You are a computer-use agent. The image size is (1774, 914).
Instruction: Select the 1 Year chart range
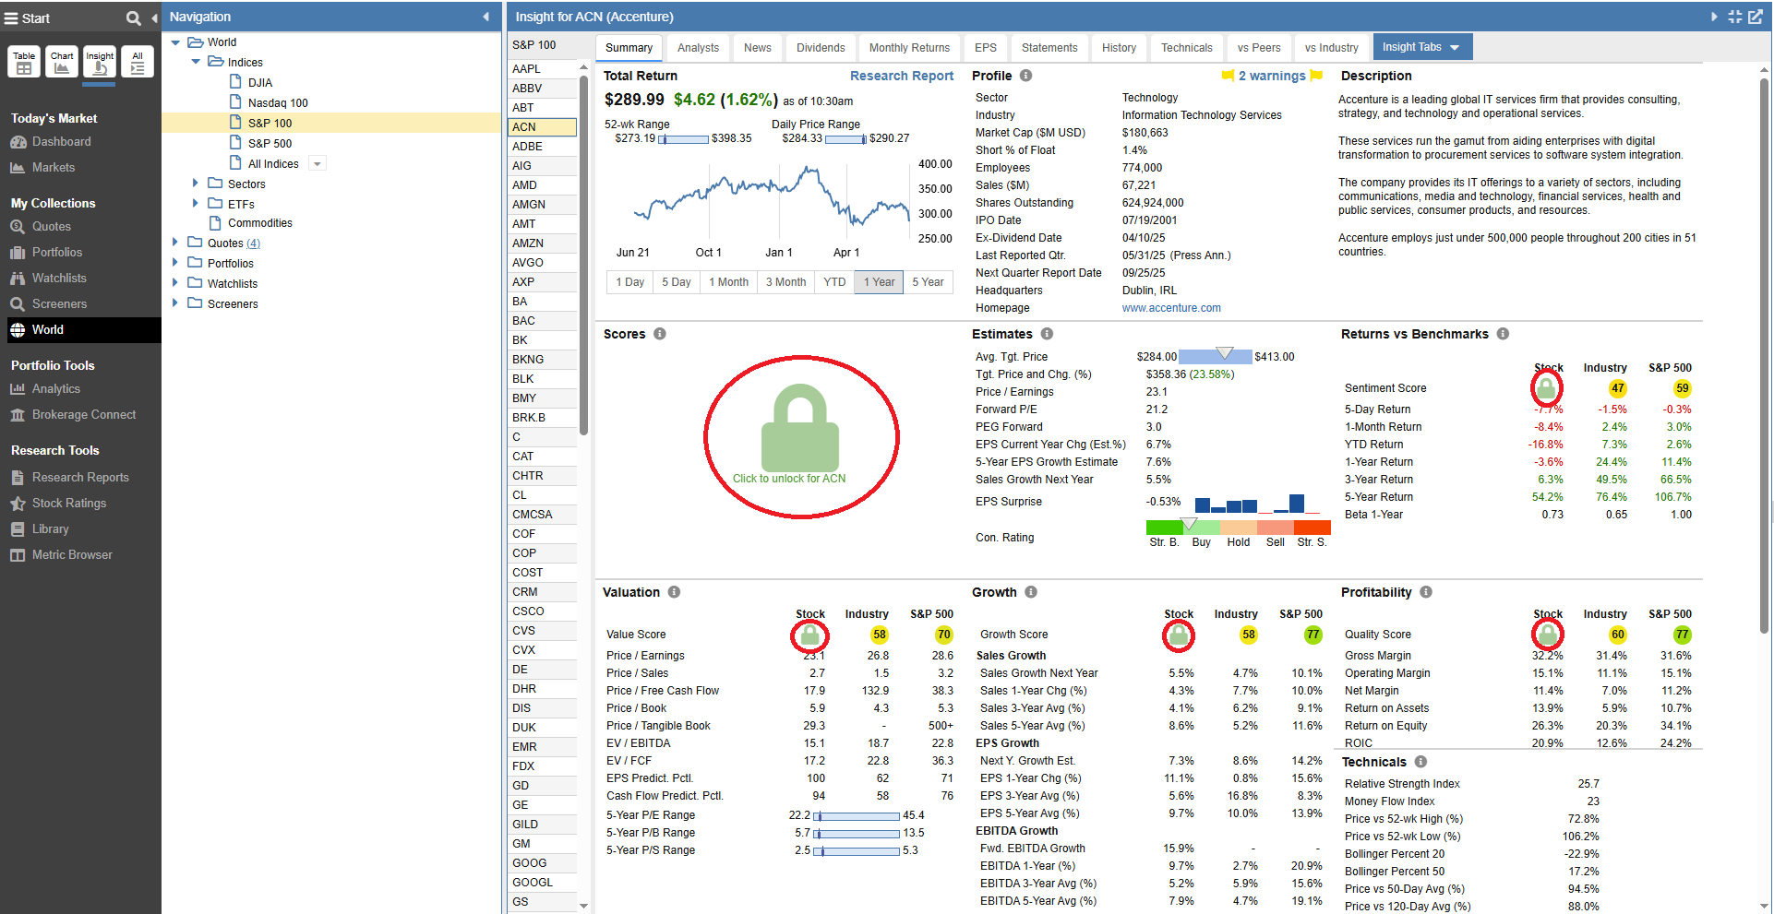[879, 282]
